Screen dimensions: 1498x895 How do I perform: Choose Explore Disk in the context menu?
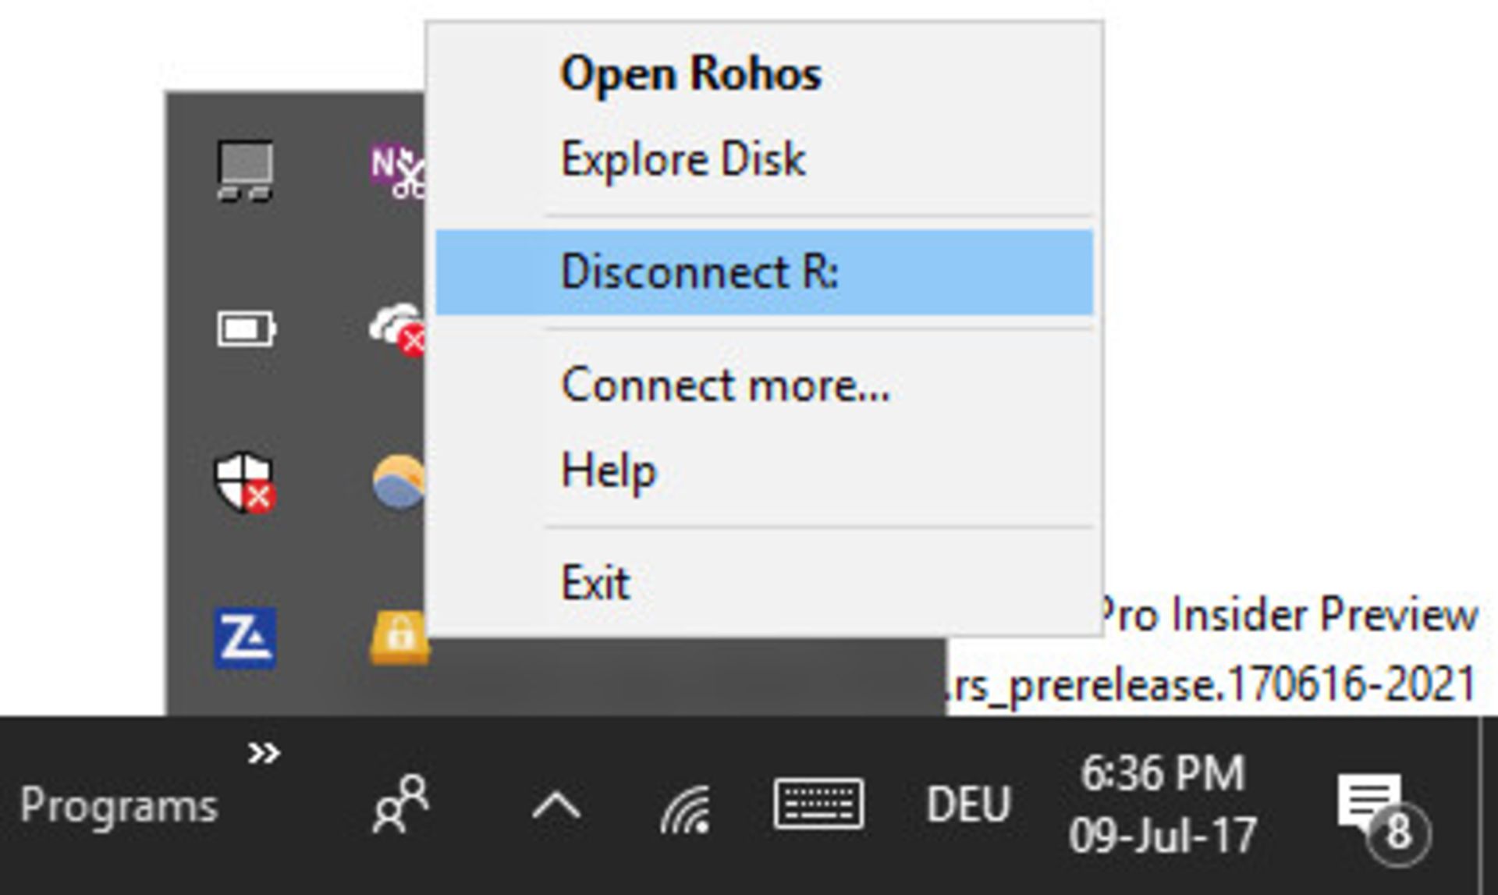coord(682,160)
